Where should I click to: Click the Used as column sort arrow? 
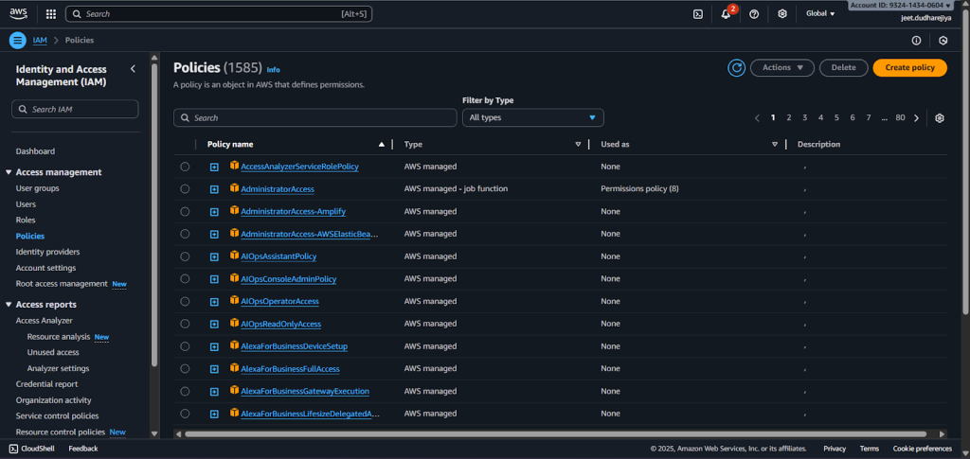775,145
